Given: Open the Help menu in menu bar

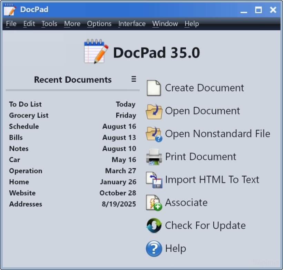Looking at the screenshot, I should 192,24.
